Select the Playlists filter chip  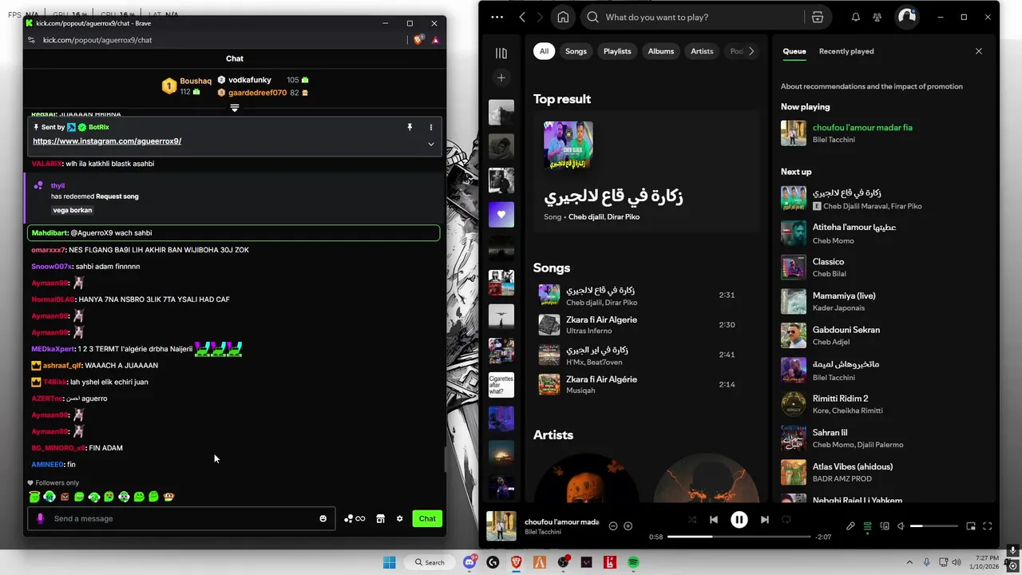click(617, 51)
